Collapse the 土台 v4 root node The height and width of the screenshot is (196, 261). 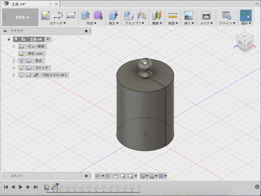(x=9, y=39)
